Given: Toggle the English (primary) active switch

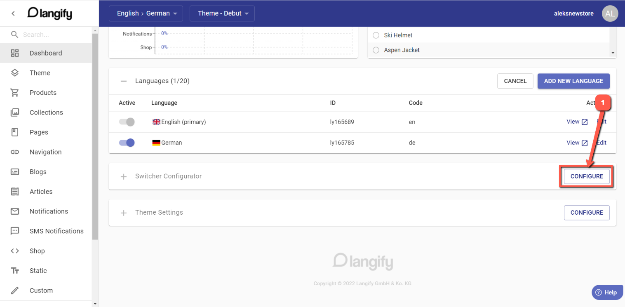Looking at the screenshot, I should (127, 122).
